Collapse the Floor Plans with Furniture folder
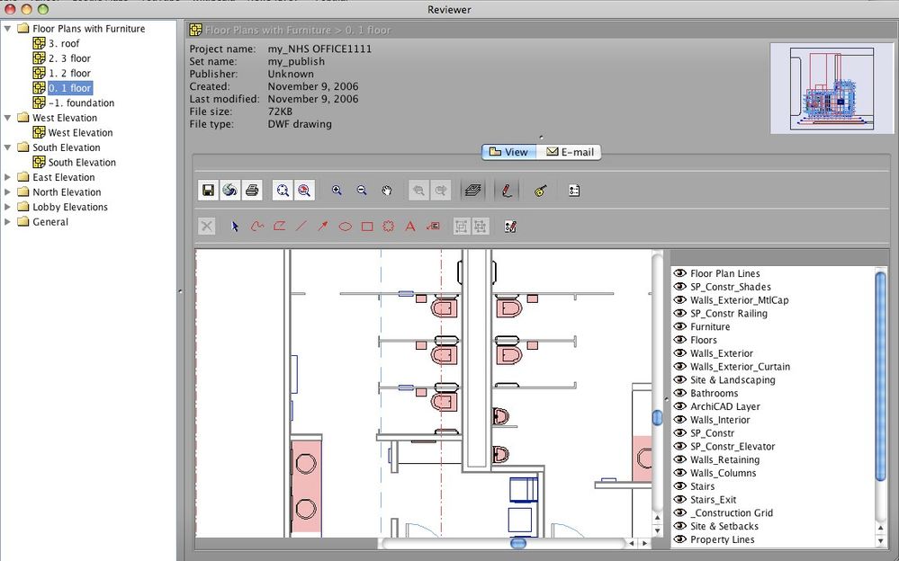Screen dimensions: 899x561 [8, 29]
